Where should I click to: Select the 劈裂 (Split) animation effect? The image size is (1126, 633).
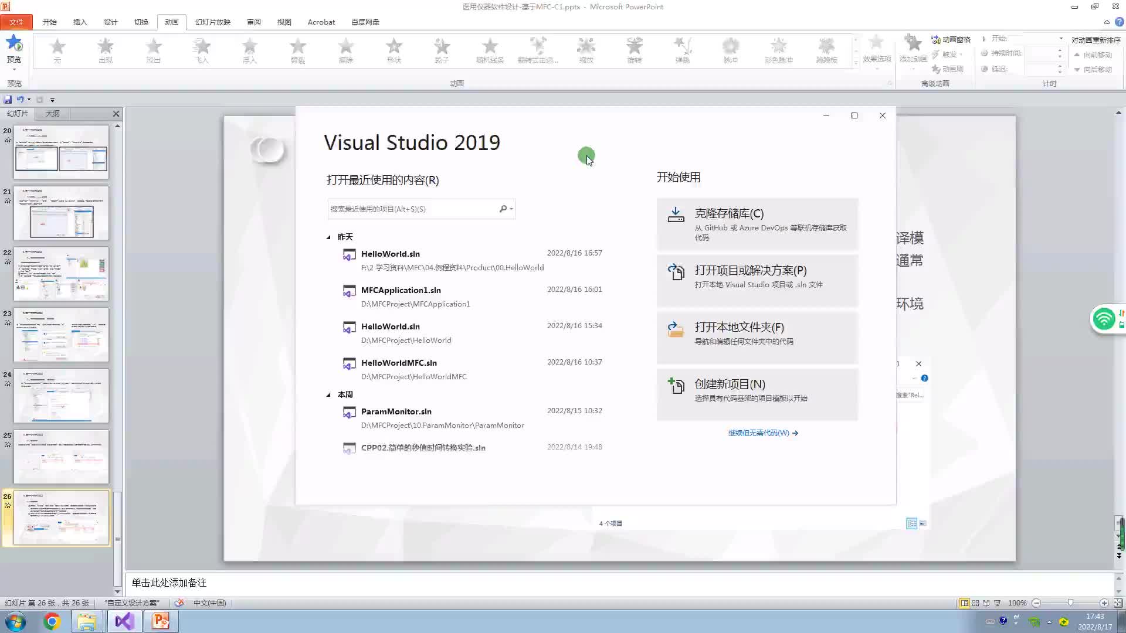(298, 50)
